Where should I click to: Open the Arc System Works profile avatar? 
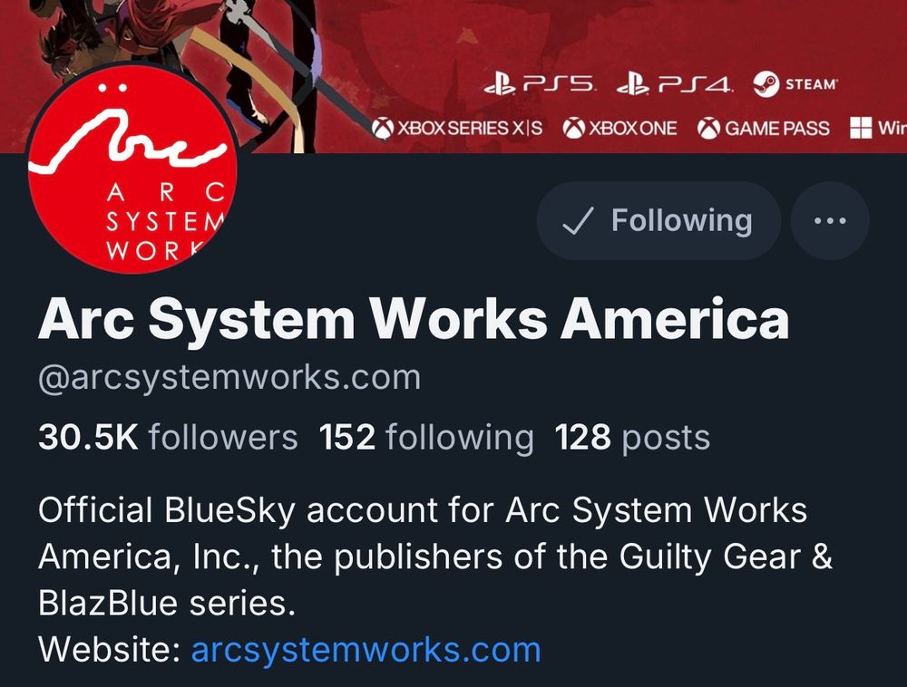[x=132, y=169]
